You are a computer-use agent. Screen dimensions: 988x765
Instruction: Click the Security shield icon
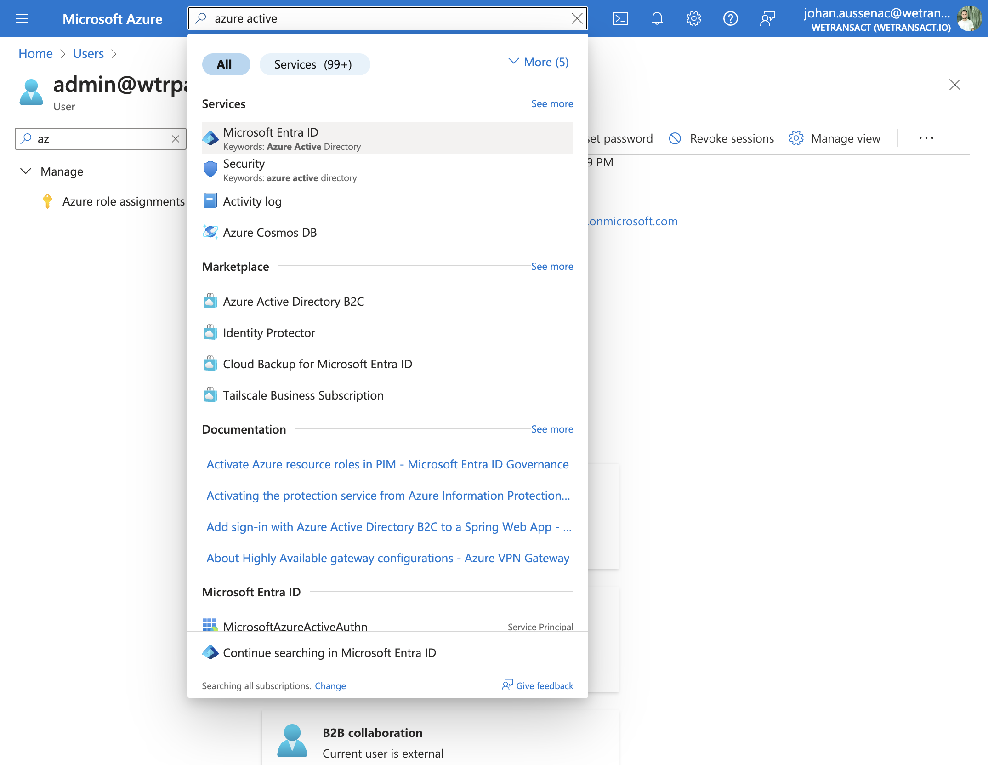pos(210,169)
